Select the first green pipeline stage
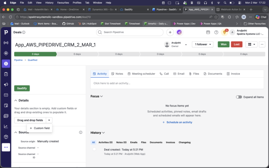The height and width of the screenshot is (168, 269). [35, 54]
